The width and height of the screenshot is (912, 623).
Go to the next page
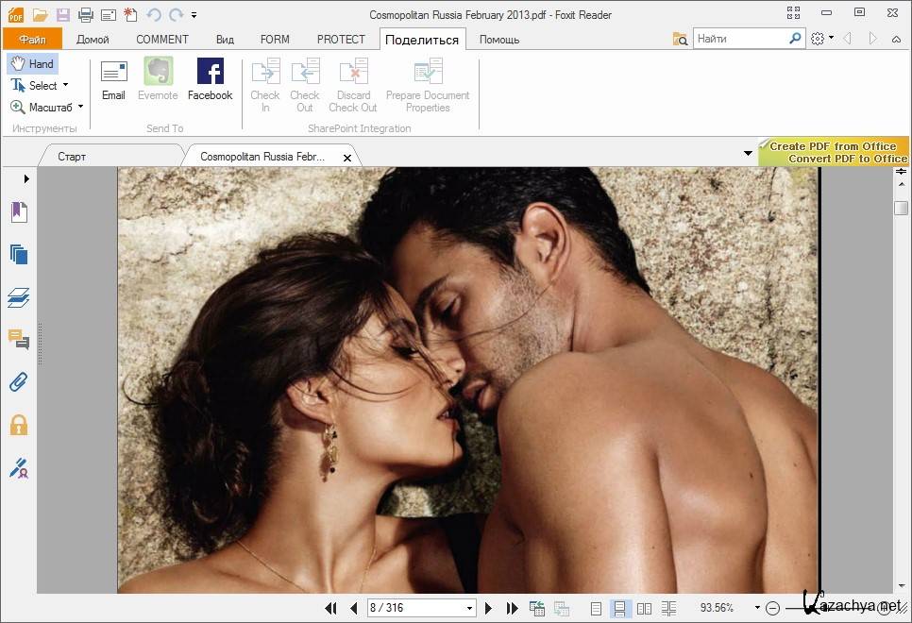489,609
